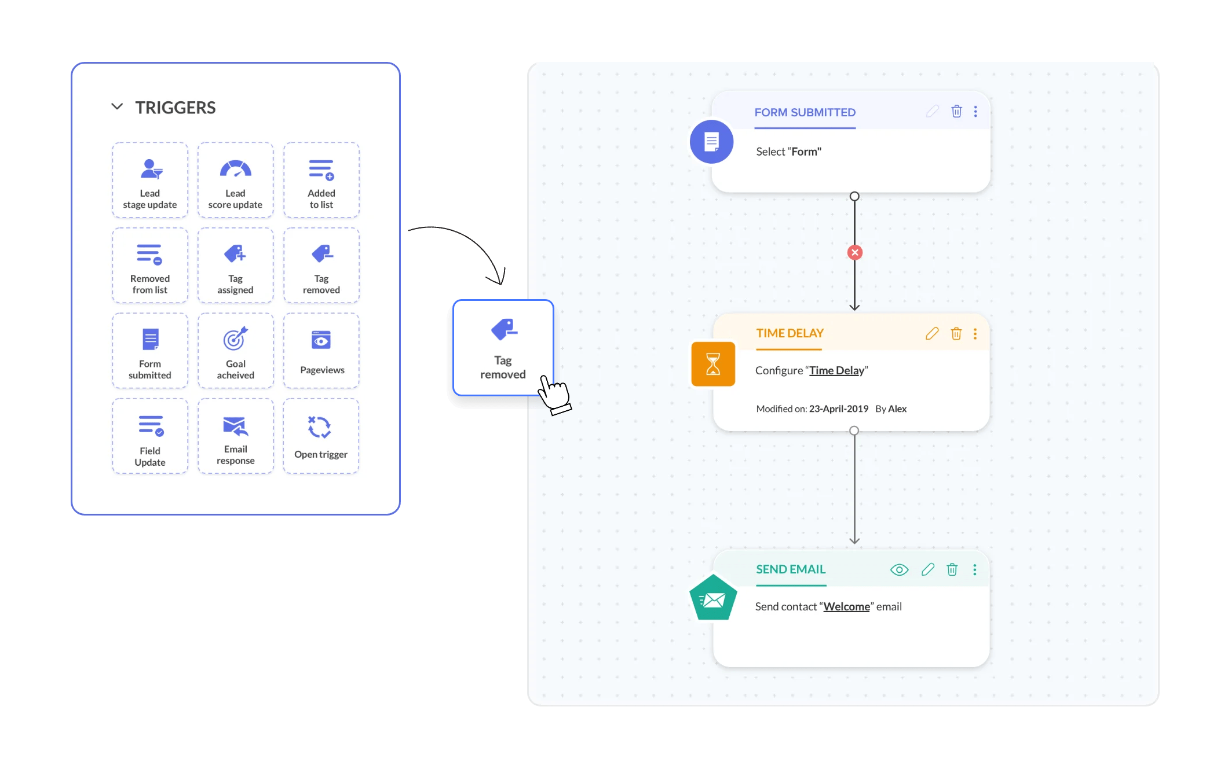This screenshot has width=1228, height=773.
Task: Click the dragged Tag removed card
Action: click(503, 348)
